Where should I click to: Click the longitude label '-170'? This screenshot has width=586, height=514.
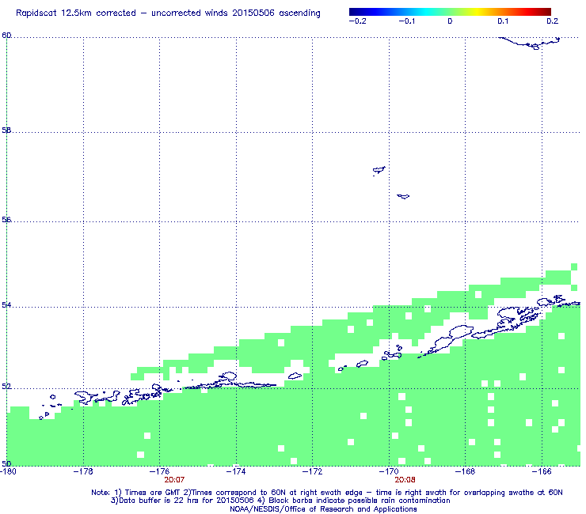click(x=389, y=471)
